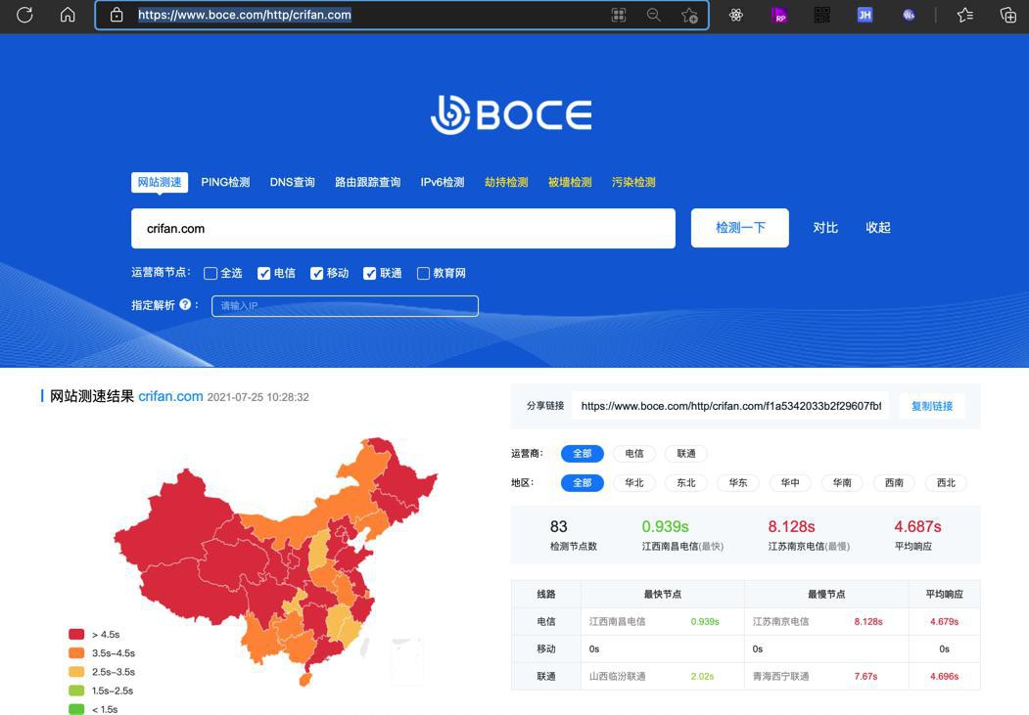Click help question mark beside 指定解析
Screen dimensions: 1029x715
185,305
